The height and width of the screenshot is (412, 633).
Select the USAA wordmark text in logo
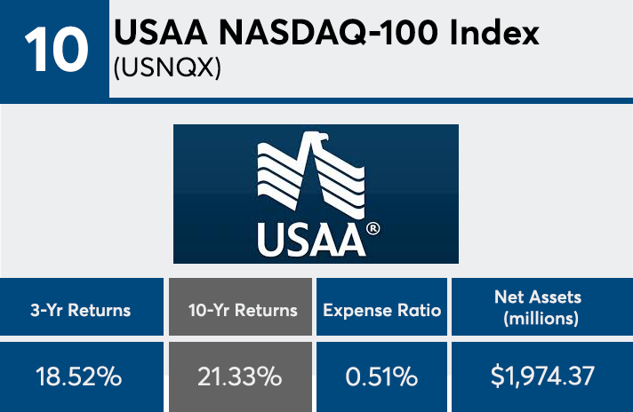point(311,238)
